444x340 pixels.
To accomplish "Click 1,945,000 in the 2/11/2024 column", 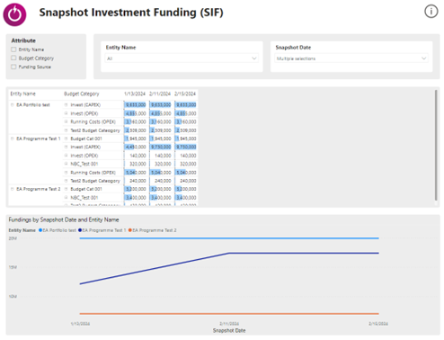I will point(161,139).
